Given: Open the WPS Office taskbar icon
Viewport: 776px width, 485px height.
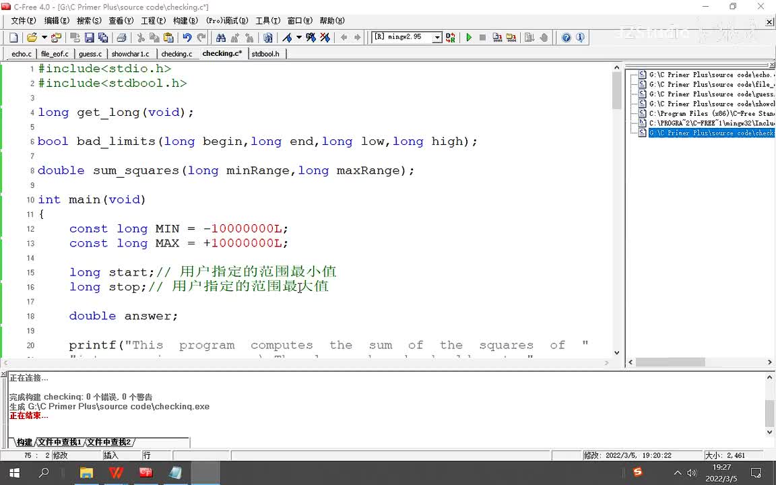Looking at the screenshot, I should point(117,473).
